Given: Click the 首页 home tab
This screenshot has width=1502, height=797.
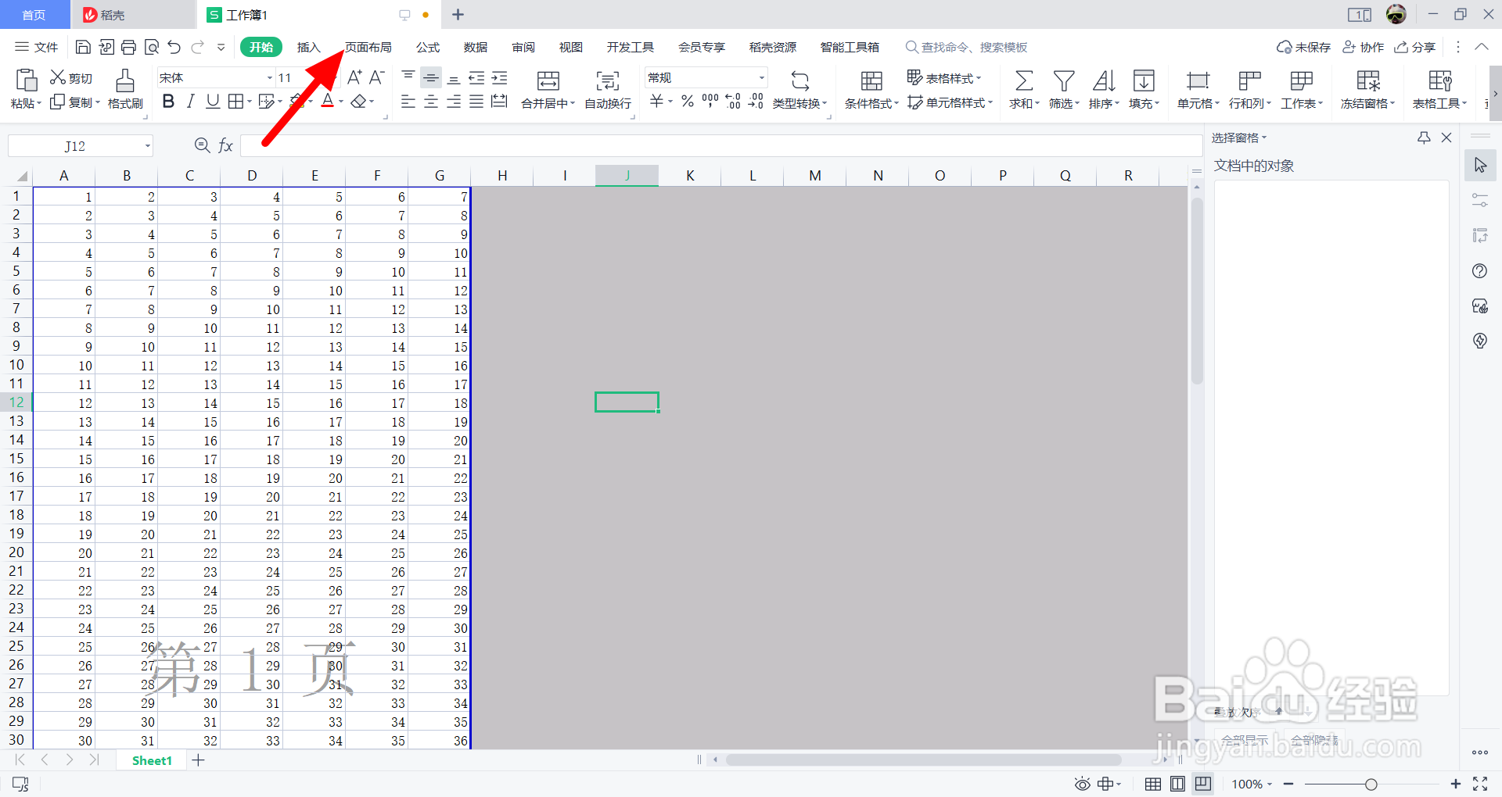Looking at the screenshot, I should [34, 15].
